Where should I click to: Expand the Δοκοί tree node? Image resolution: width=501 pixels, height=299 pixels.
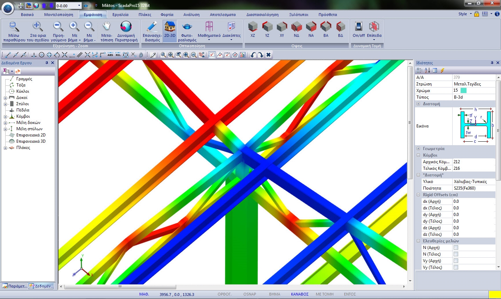(x=6, y=98)
